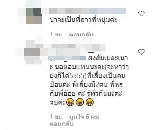Click the middle grinning emoji in the comment
Screen dimensions: 155x130
click(x=80, y=102)
